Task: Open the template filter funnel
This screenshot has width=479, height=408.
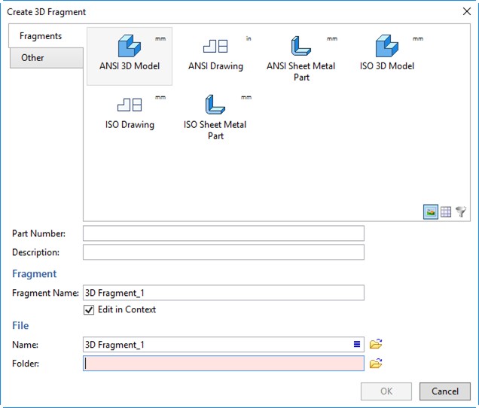Action: (x=461, y=213)
